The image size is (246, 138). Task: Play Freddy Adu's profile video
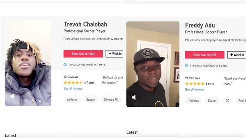coord(153,64)
